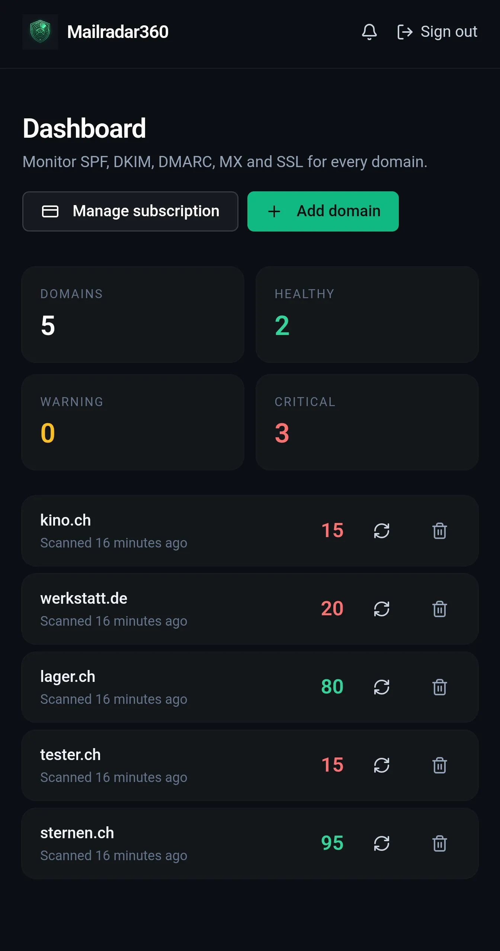Refresh the lager.ch scan
This screenshot has height=951, width=500.
click(x=381, y=687)
